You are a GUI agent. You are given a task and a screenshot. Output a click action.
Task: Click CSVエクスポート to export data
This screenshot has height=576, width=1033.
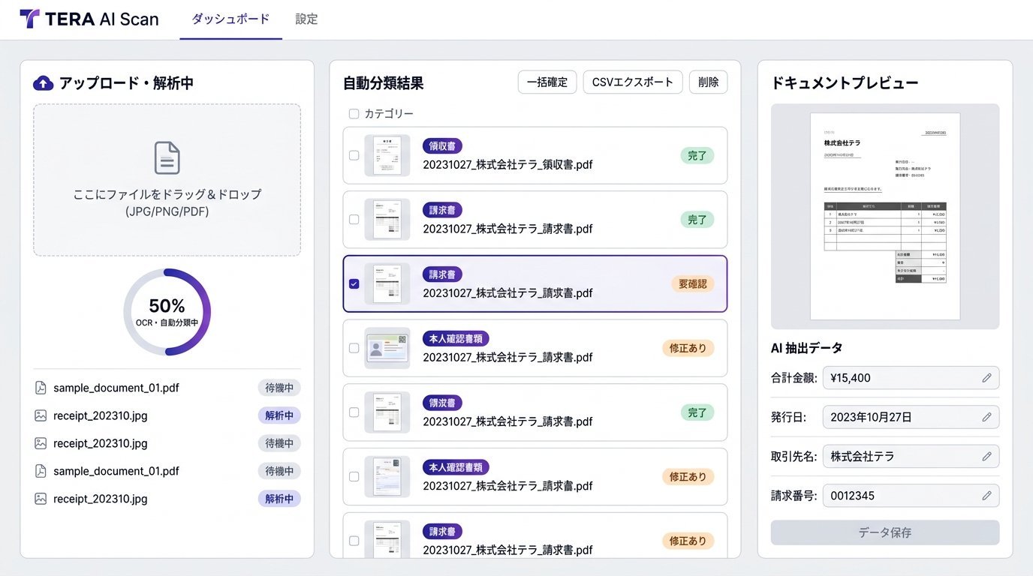[632, 82]
